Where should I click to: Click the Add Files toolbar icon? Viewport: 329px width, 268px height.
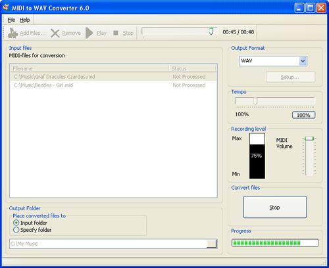click(x=13, y=33)
